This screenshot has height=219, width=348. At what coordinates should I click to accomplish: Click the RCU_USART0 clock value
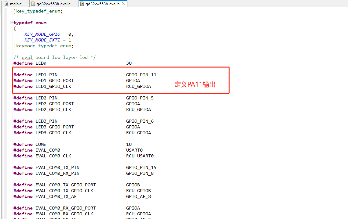pyautogui.click(x=140, y=156)
